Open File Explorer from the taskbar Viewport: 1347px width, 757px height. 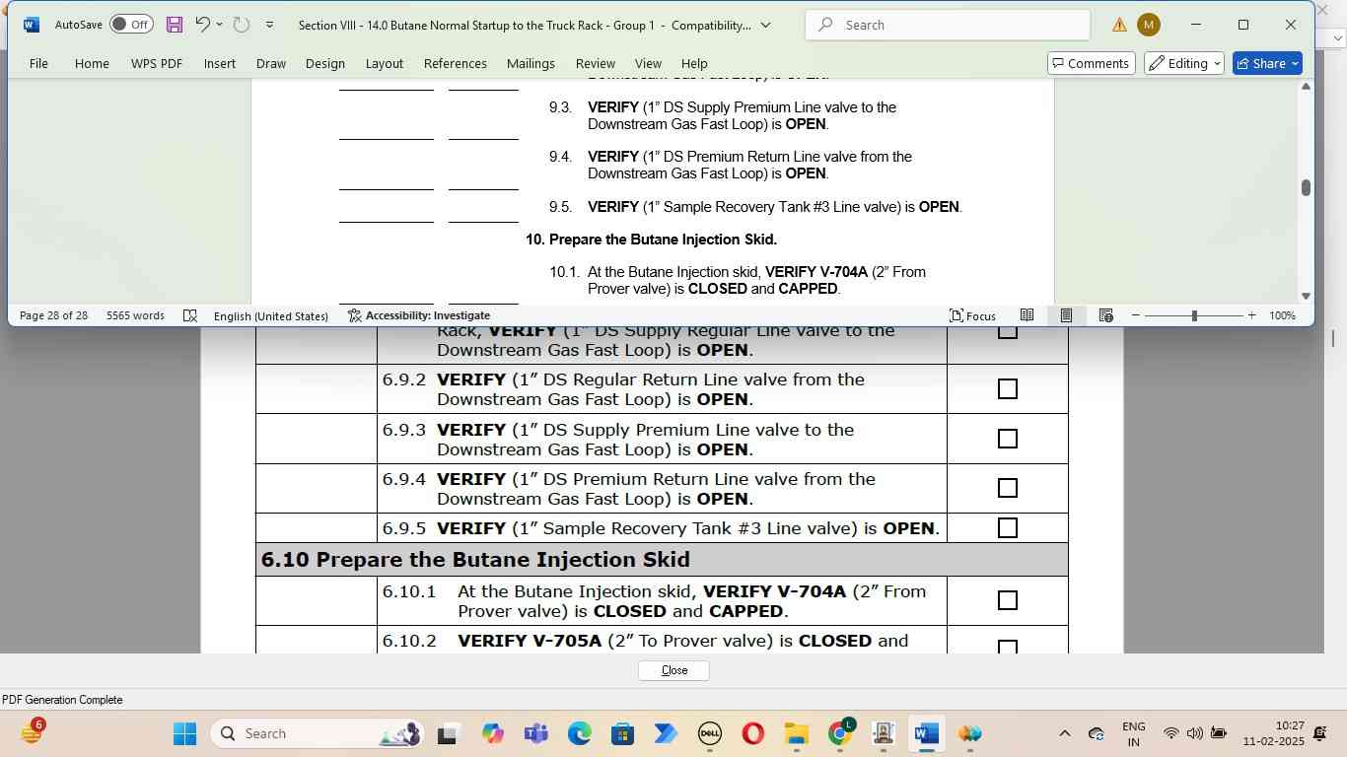796,733
